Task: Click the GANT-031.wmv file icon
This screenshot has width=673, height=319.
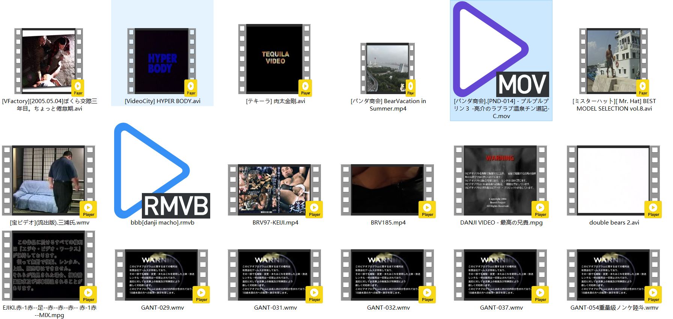Action: [x=275, y=275]
